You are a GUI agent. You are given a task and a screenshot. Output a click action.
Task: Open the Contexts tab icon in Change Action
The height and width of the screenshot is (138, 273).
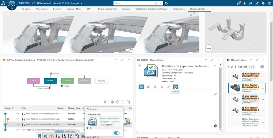coord(175,87)
